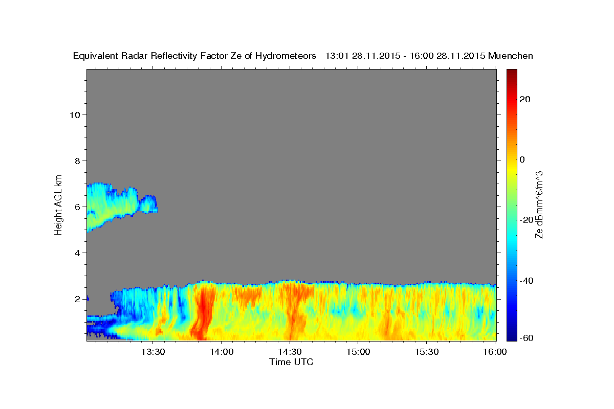Click the '15:30' time tick label
Screen dimensions: 614x409
pos(426,352)
